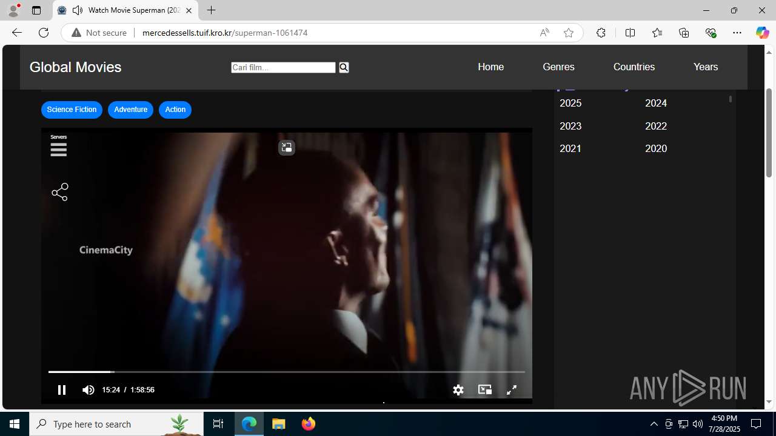Click the Cari film search field
This screenshot has height=436, width=776.
coord(283,67)
